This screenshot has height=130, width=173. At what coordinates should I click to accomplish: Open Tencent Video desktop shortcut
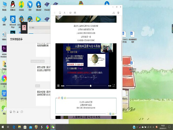click(38, 19)
